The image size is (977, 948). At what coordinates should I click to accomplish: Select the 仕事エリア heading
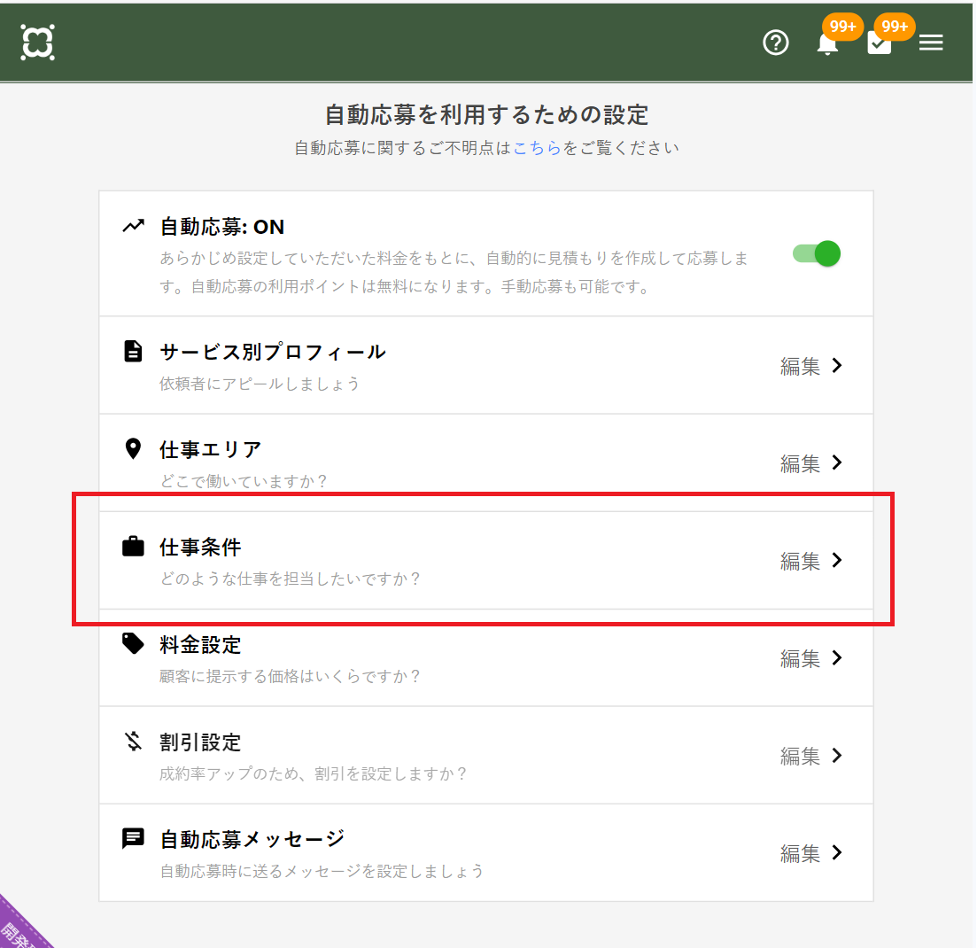tap(211, 449)
